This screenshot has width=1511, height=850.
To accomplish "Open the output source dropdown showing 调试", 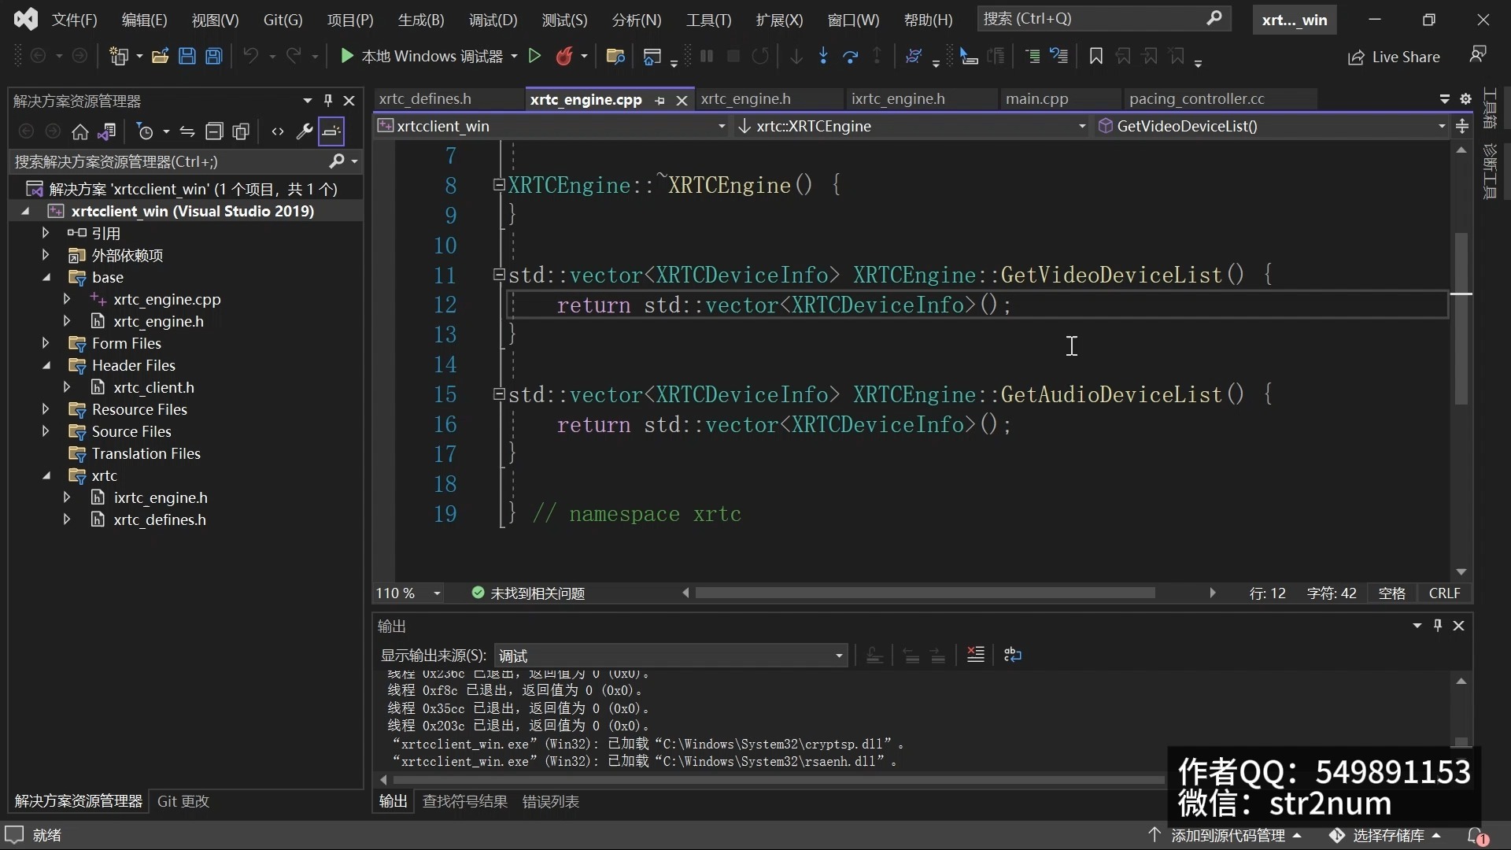I will (671, 656).
